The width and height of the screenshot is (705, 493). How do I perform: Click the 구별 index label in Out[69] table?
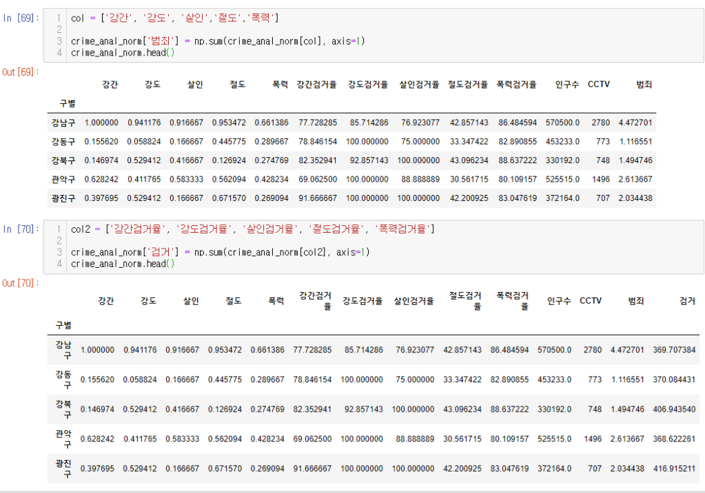coord(67,103)
